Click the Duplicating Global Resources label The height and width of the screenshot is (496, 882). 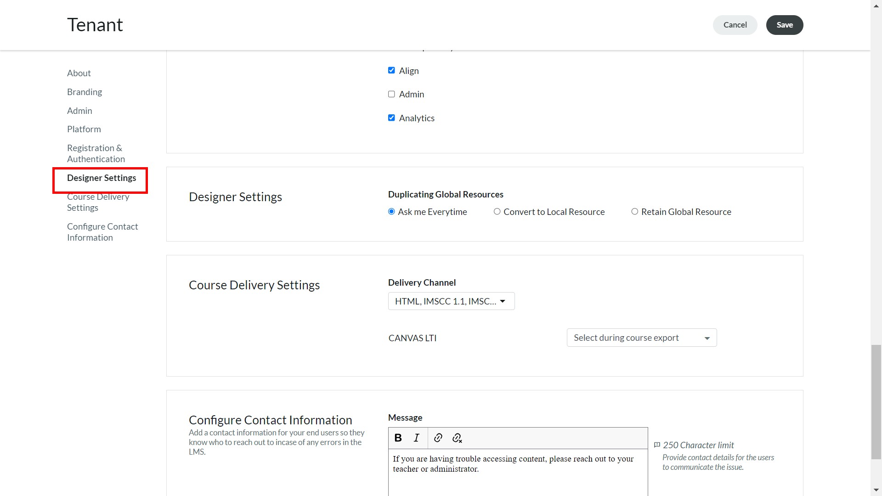[446, 194]
